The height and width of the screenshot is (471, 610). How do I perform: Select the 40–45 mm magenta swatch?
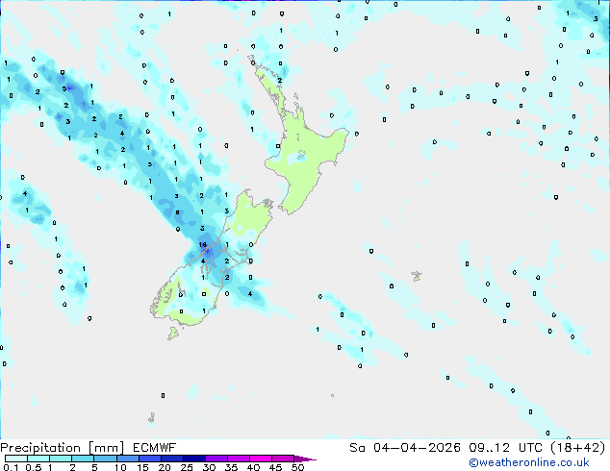pyautogui.click(x=261, y=459)
